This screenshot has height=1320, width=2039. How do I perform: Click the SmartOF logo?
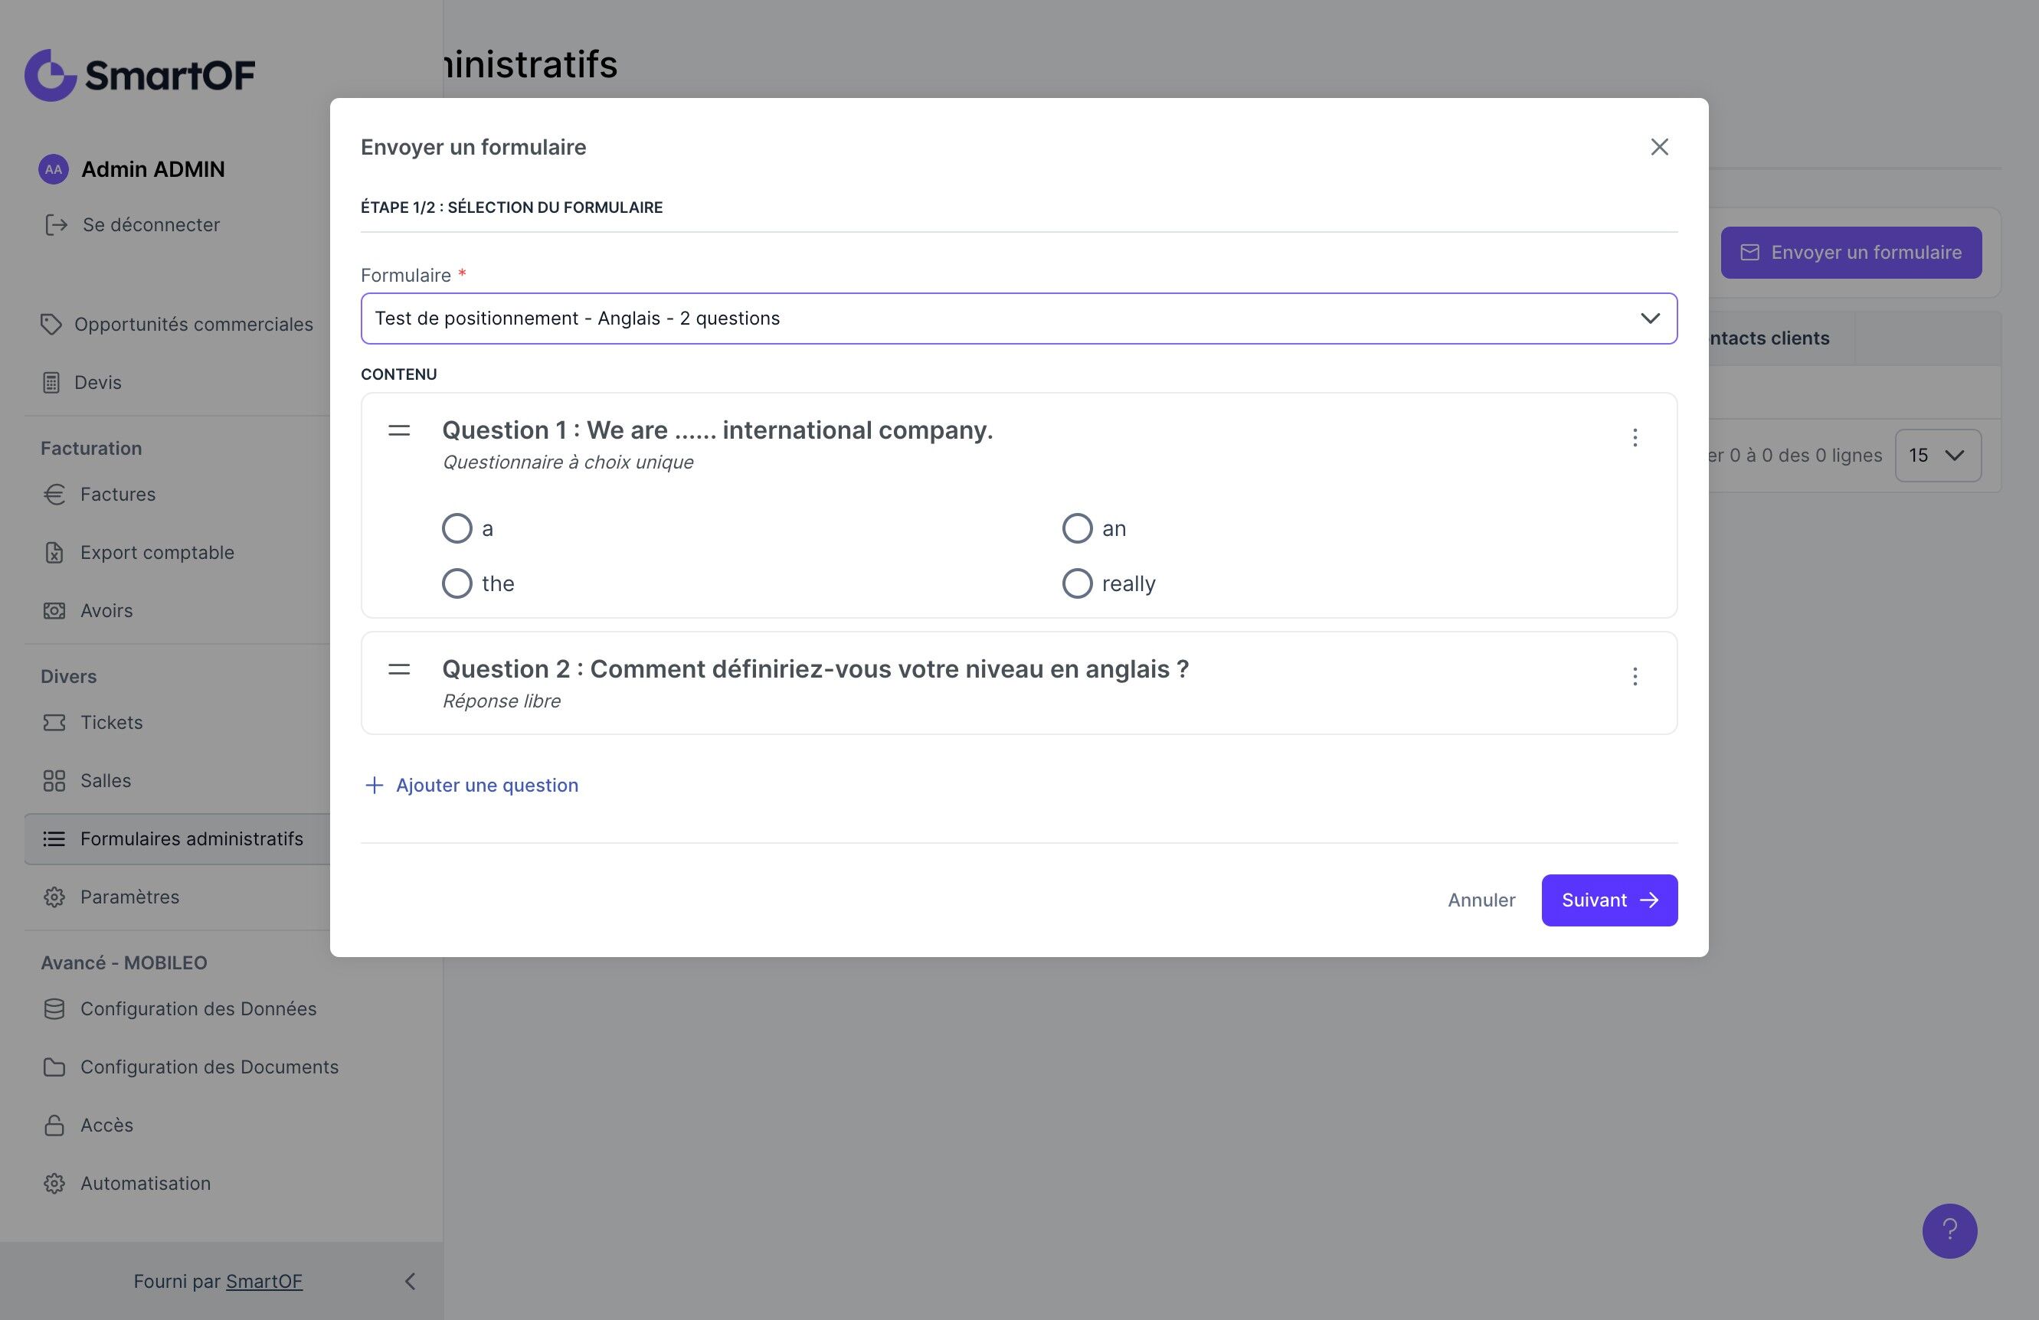[139, 74]
